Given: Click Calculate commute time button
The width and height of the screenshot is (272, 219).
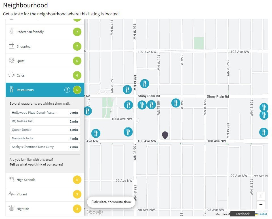Looking at the screenshot, I should click(x=111, y=202).
